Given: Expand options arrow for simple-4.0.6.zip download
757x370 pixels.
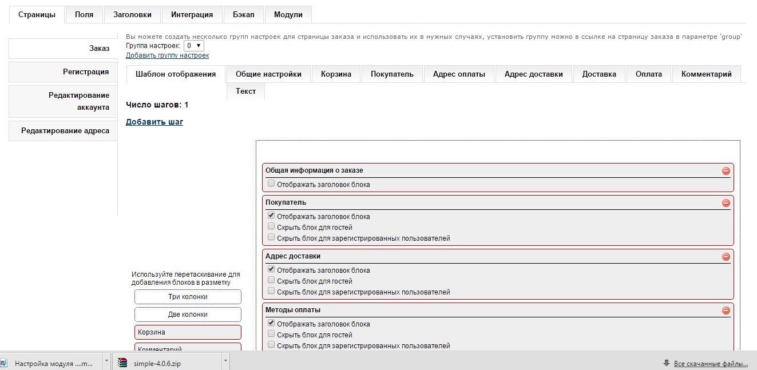Looking at the screenshot, I should click(225, 361).
